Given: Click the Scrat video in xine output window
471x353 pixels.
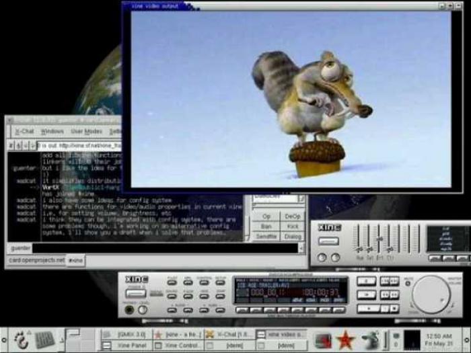Looking at the screenshot, I should tap(291, 99).
